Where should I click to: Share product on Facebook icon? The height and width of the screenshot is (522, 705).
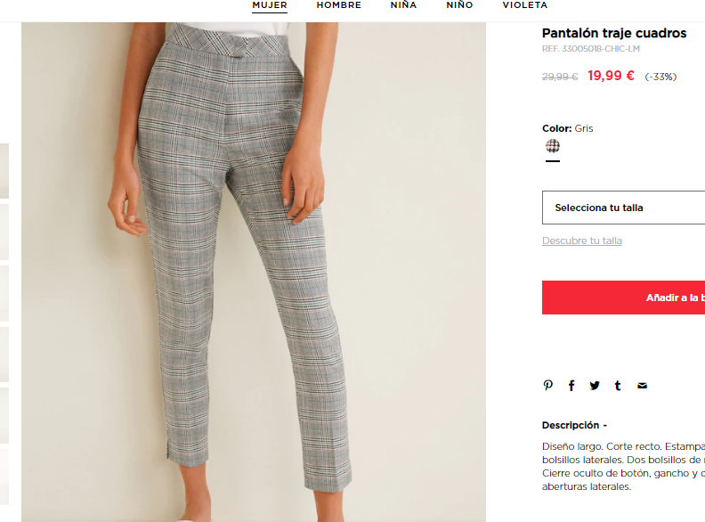tap(571, 386)
